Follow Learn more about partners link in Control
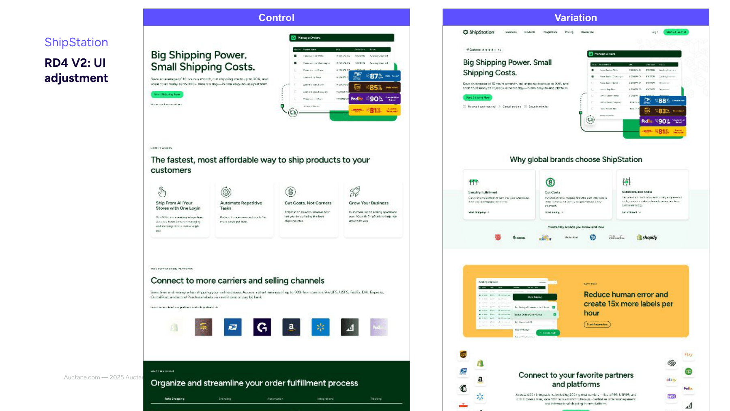730x411 pixels. click(x=184, y=307)
